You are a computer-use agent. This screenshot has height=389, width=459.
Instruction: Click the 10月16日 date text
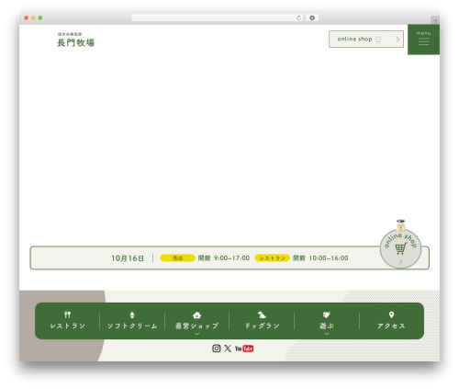point(128,258)
